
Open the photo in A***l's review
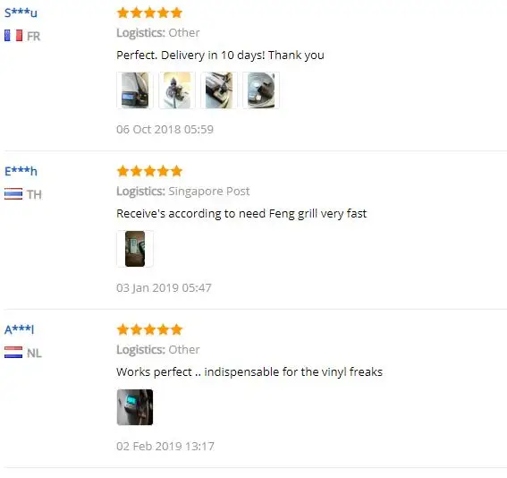[135, 407]
